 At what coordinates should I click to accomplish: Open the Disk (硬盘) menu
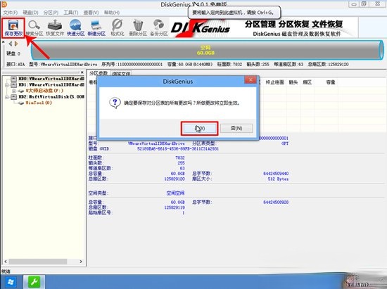pos(30,13)
